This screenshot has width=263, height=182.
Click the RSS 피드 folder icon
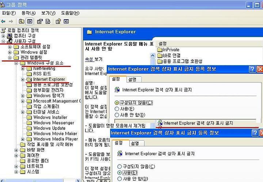29,74
